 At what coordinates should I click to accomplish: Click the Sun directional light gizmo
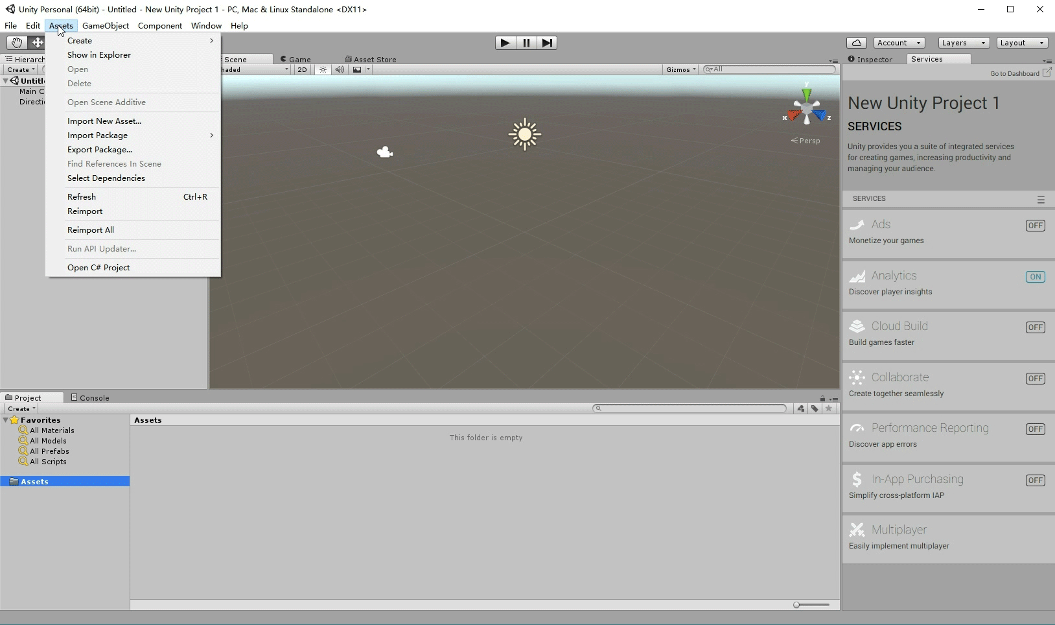click(525, 134)
